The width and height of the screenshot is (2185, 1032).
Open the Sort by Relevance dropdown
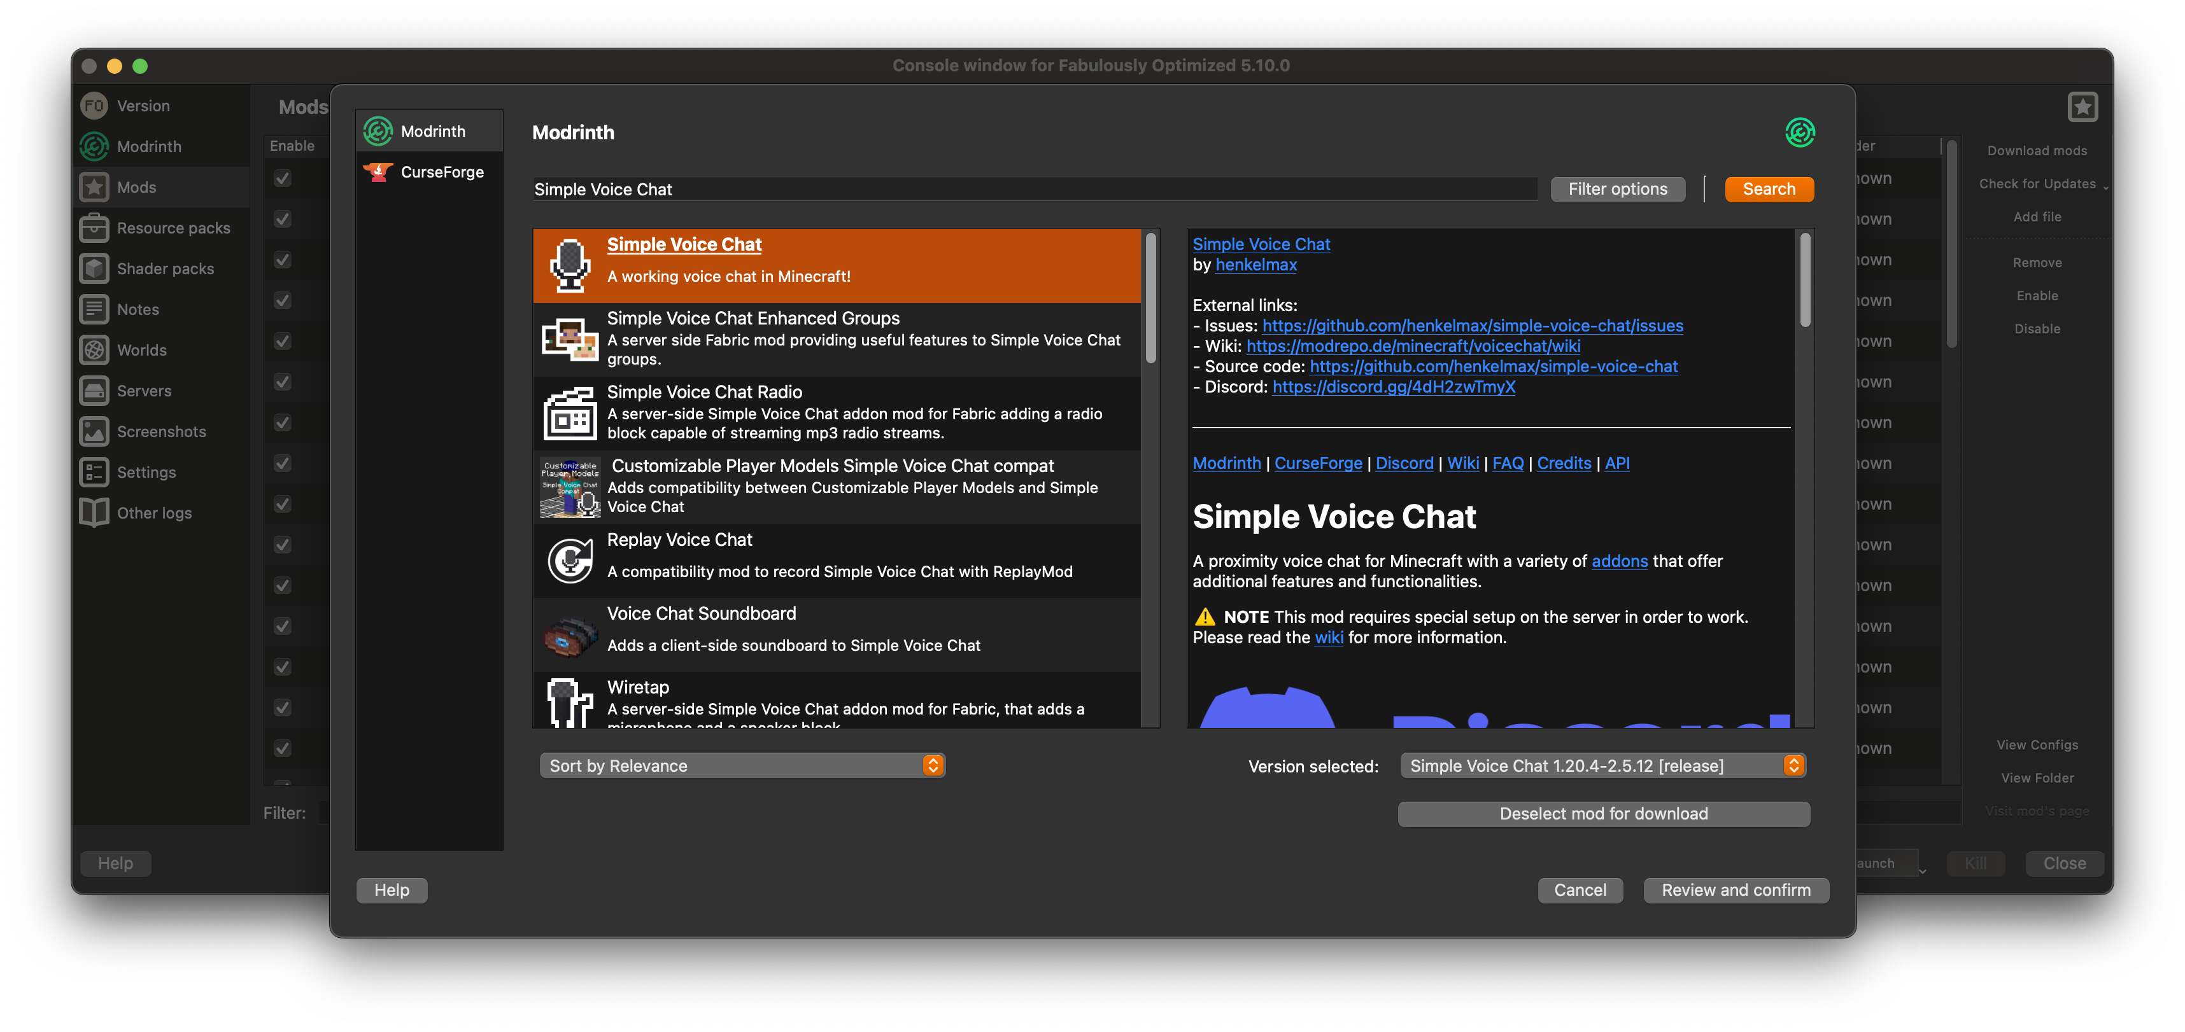[x=742, y=766]
